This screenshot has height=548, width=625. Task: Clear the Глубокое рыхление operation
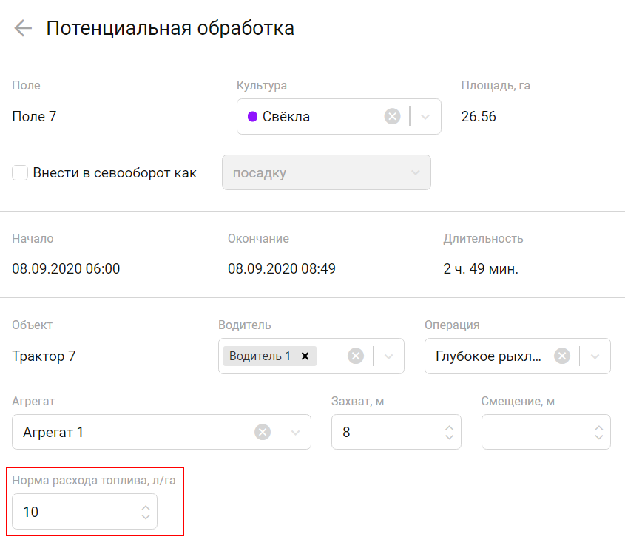[561, 356]
